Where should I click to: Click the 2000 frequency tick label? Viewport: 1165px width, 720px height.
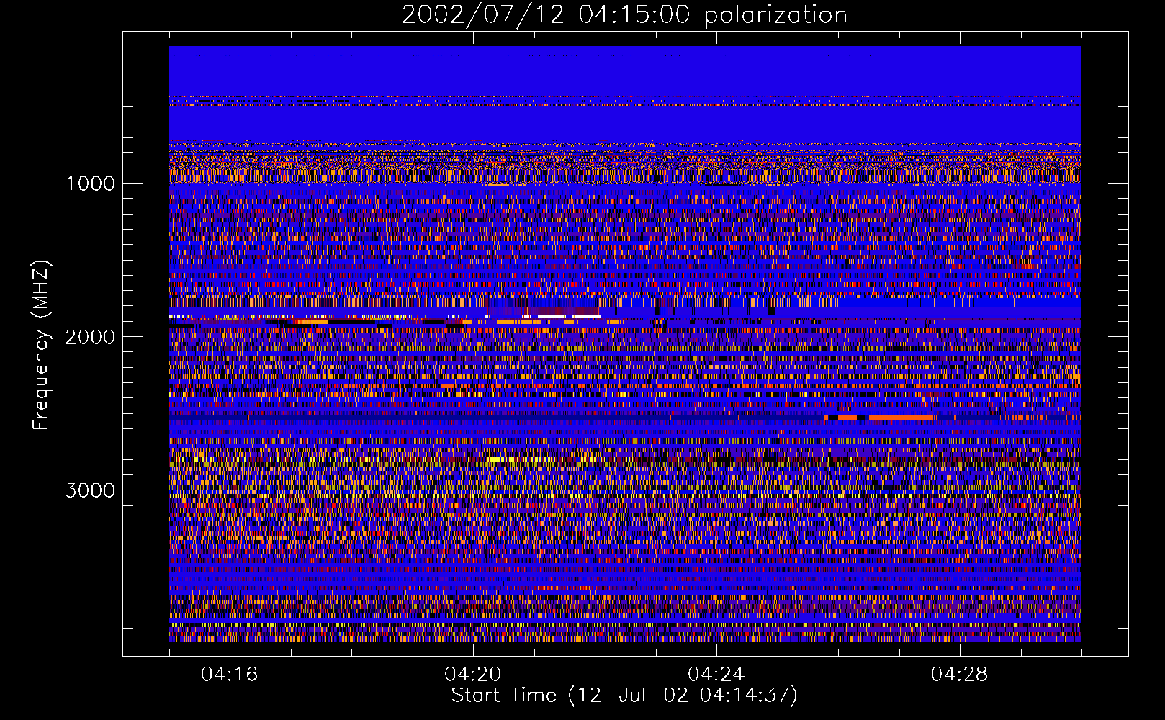(x=90, y=337)
